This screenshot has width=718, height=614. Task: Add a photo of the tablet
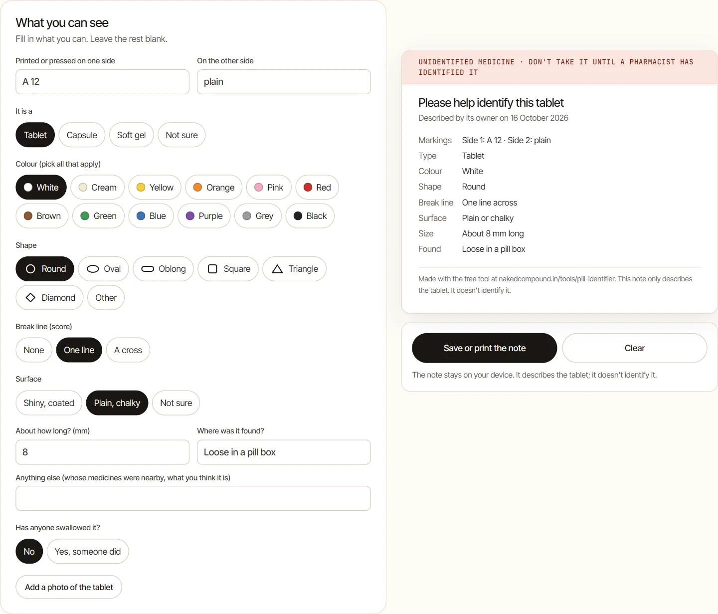tap(69, 587)
